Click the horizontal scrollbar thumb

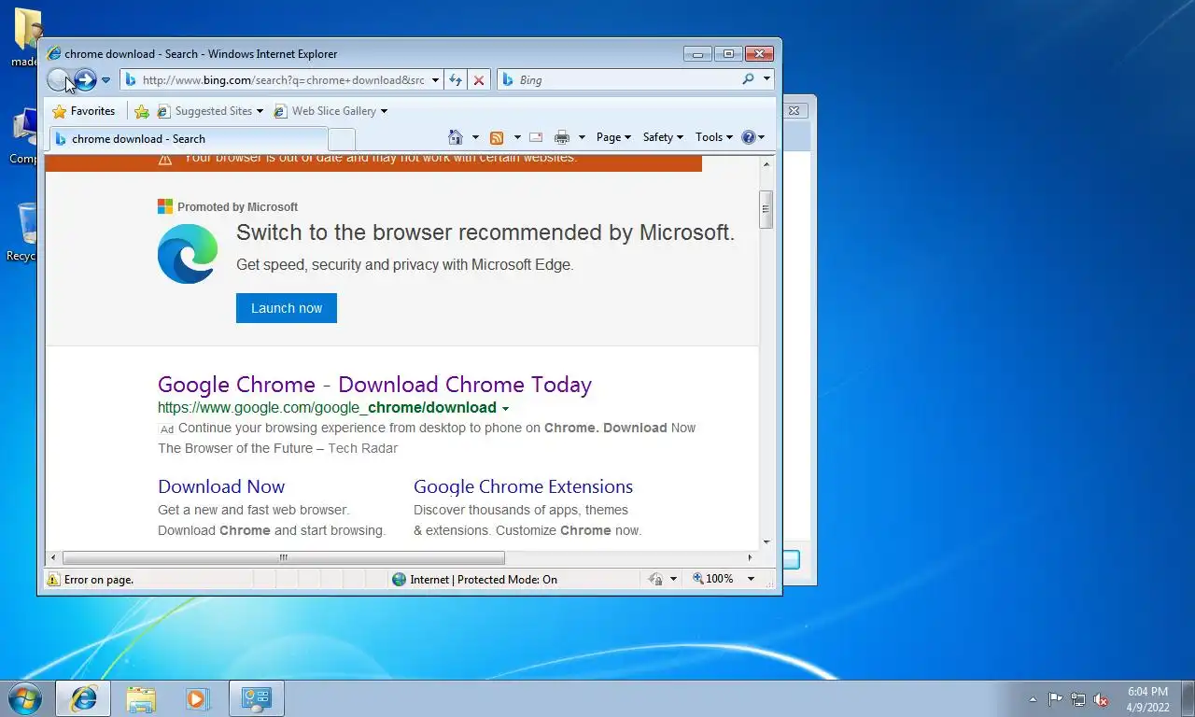(283, 558)
